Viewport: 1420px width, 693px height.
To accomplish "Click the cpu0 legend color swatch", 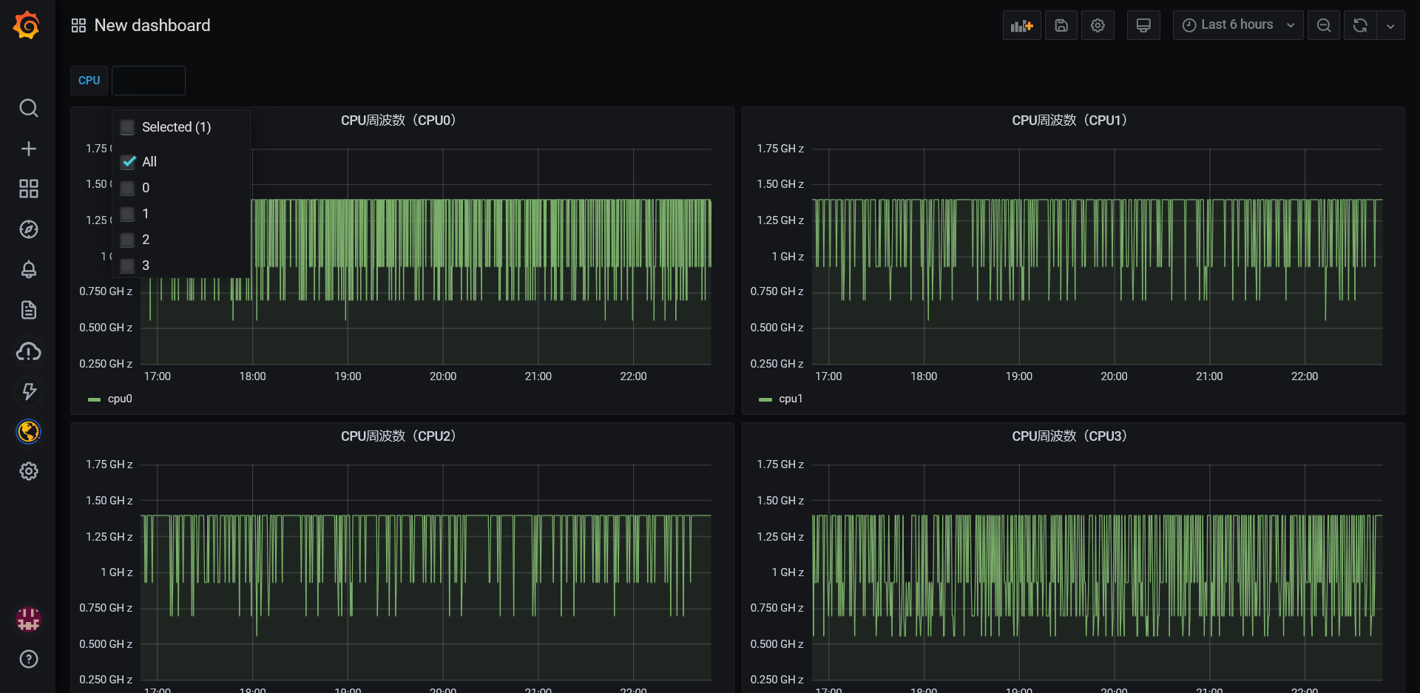I will coord(94,399).
